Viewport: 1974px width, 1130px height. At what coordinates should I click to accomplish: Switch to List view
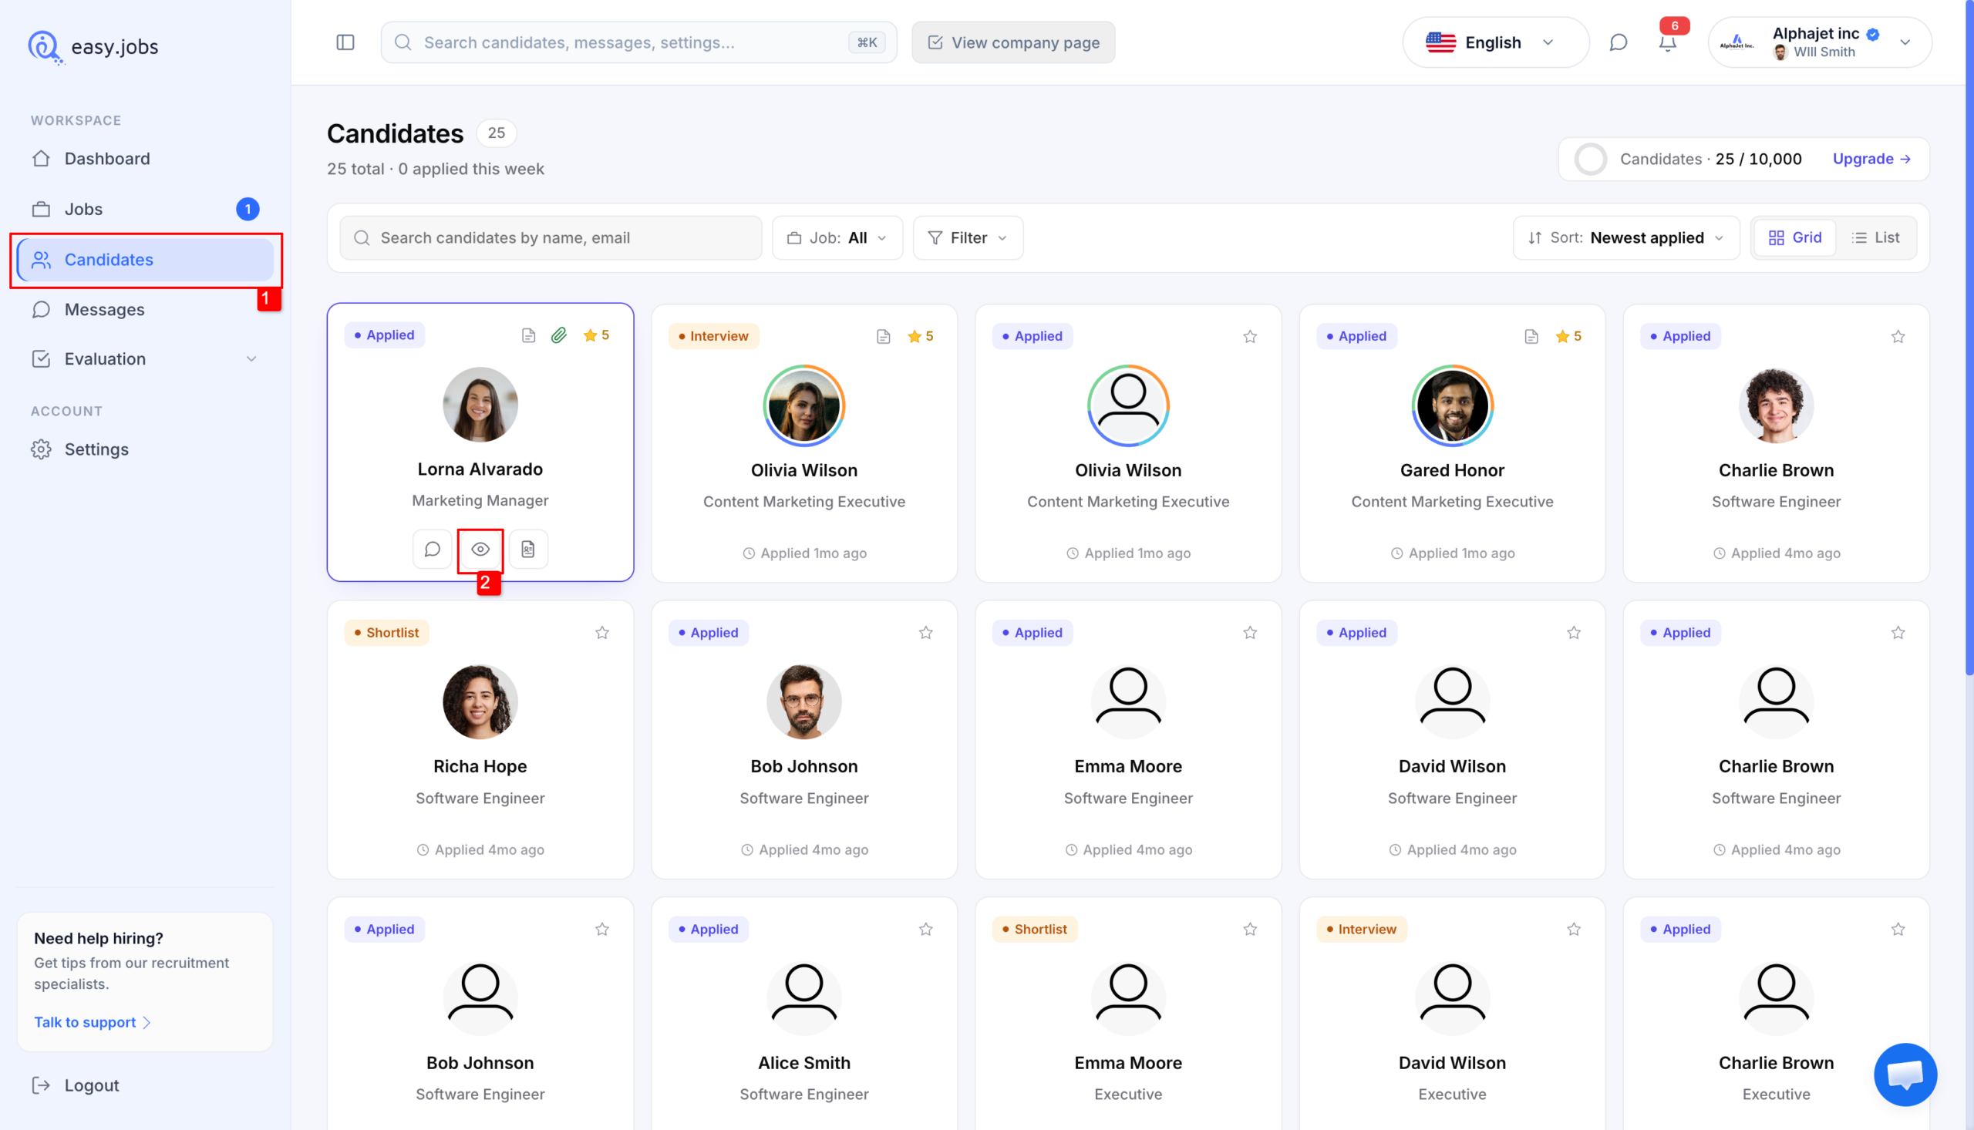click(1875, 237)
